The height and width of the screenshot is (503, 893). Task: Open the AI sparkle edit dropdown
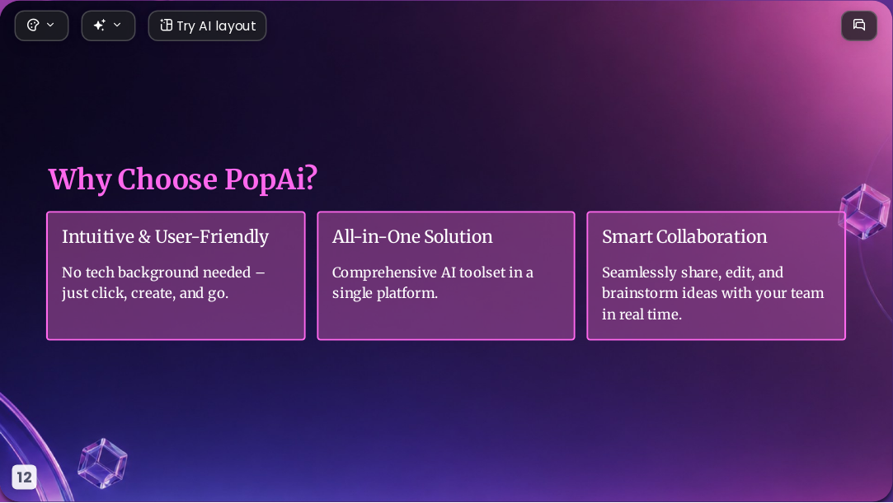[108, 26]
